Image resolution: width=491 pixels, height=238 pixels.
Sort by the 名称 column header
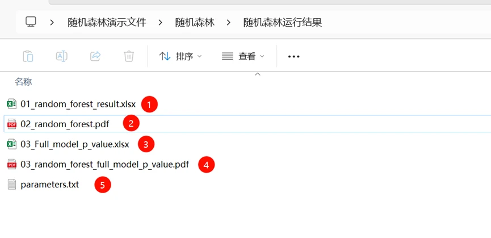(23, 82)
